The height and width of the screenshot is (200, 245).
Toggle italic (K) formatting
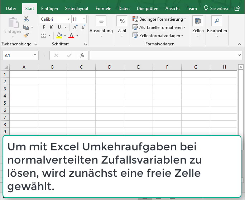51,27
